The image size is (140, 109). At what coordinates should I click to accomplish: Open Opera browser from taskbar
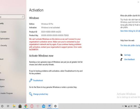click(32, 106)
